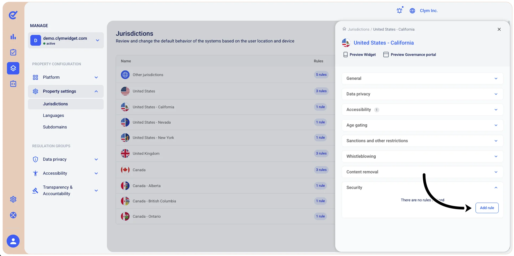Click the home icon in breadcrumb
The image size is (514, 256).
(344, 29)
